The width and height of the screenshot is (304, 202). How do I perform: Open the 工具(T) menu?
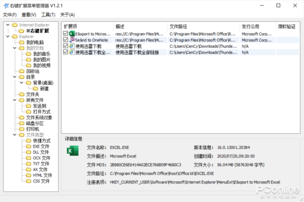[48, 15]
